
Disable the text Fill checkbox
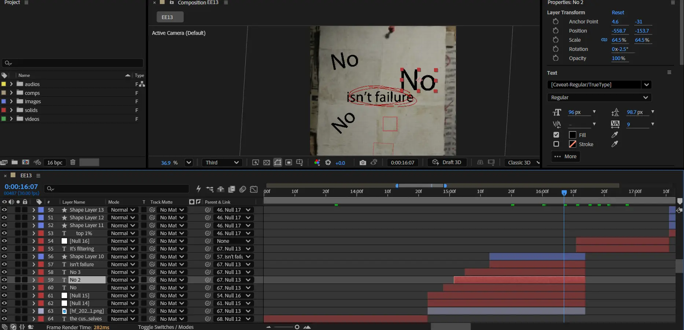click(556, 135)
